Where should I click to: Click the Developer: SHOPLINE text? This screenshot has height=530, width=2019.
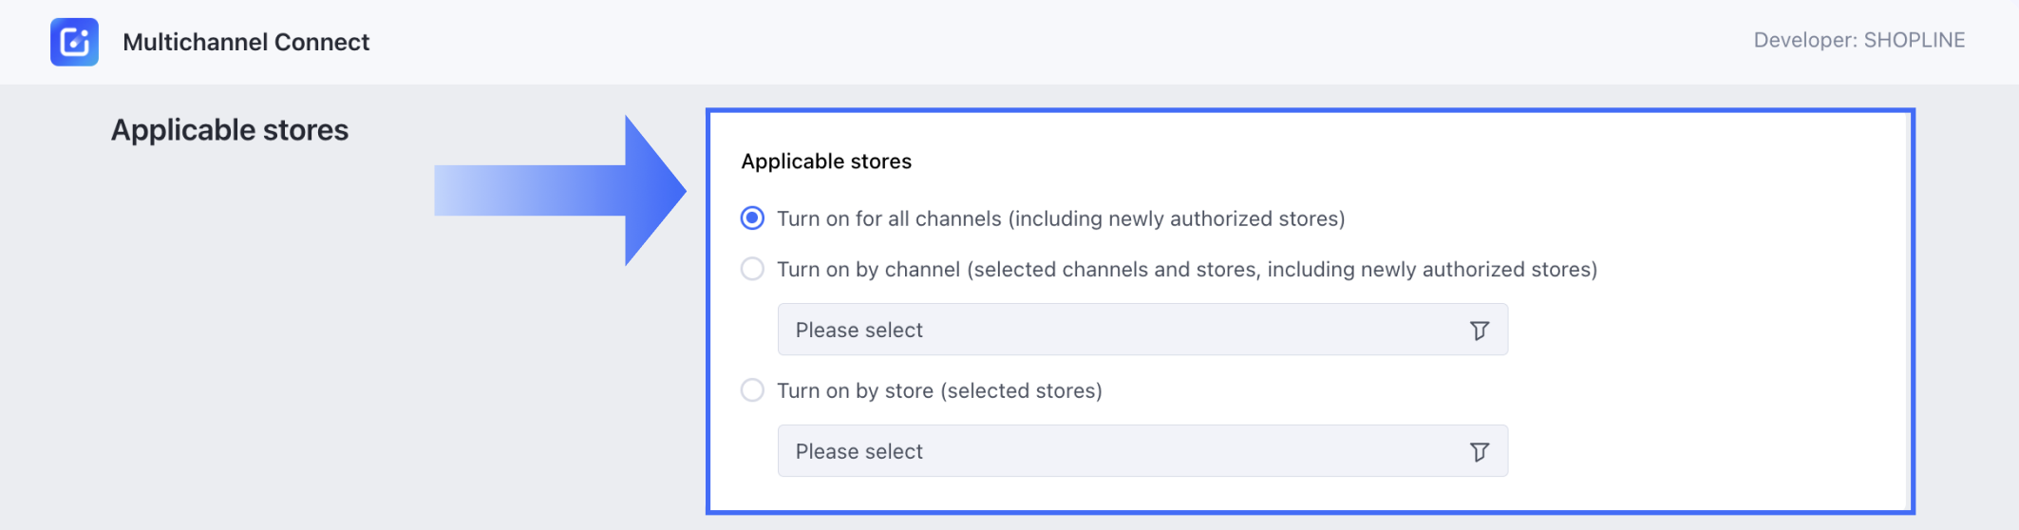pos(1859,40)
